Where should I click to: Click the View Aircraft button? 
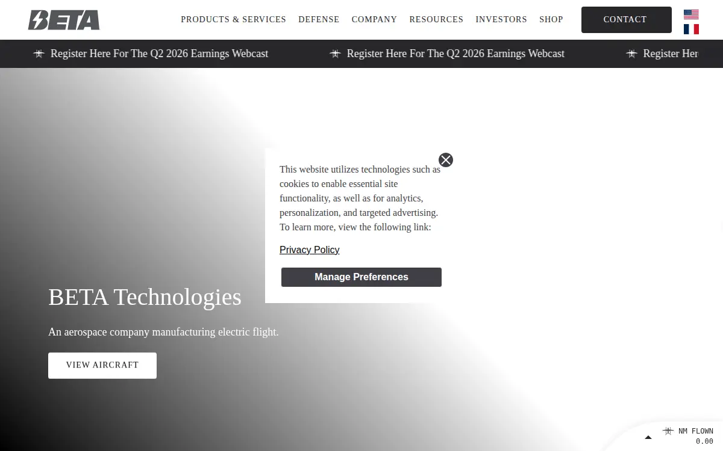[102, 366]
